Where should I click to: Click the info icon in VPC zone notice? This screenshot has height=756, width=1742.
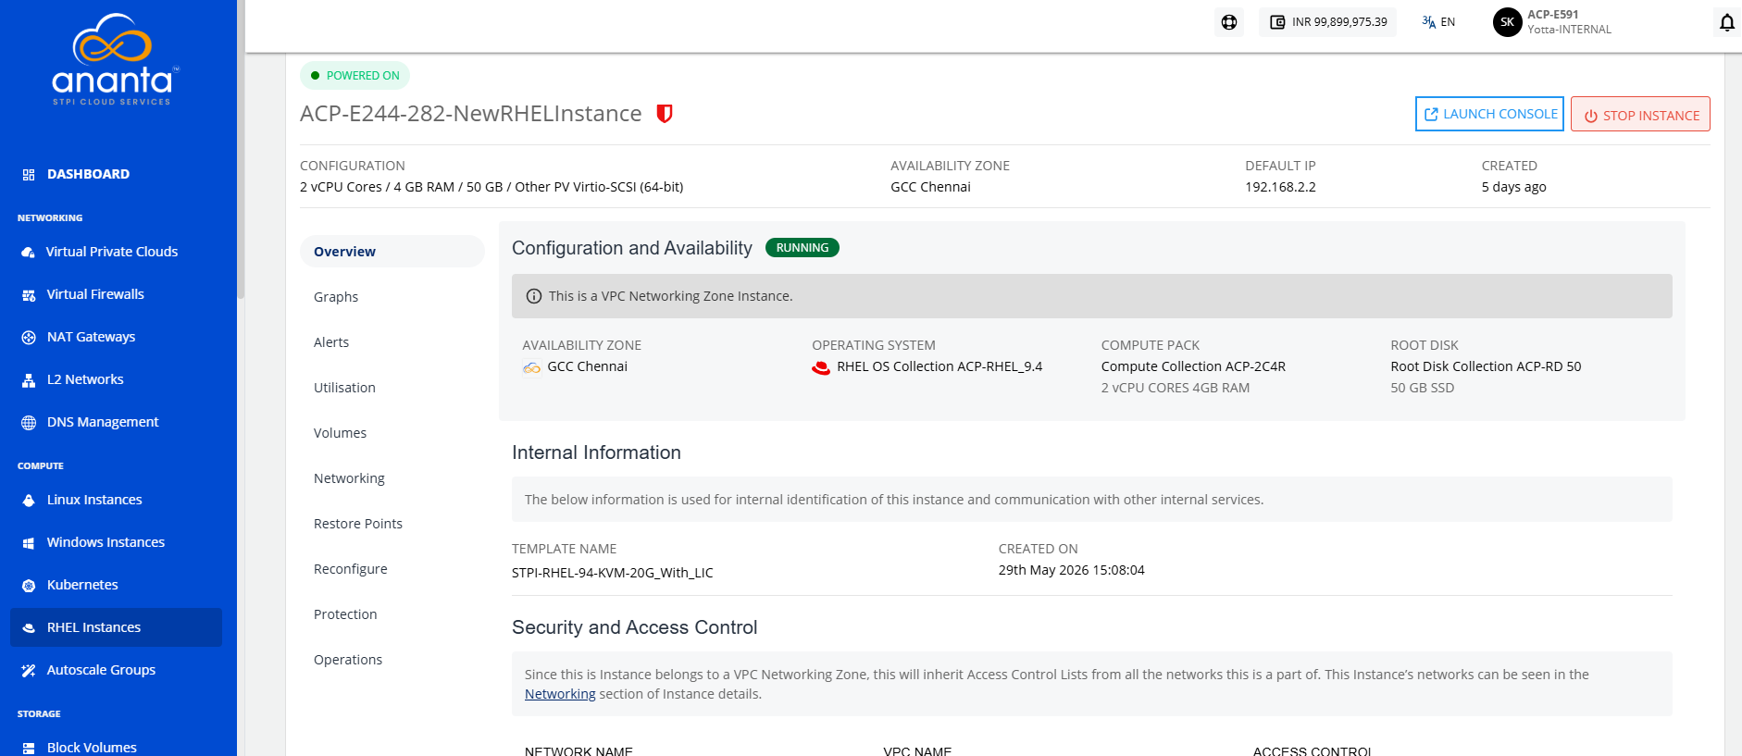(534, 296)
